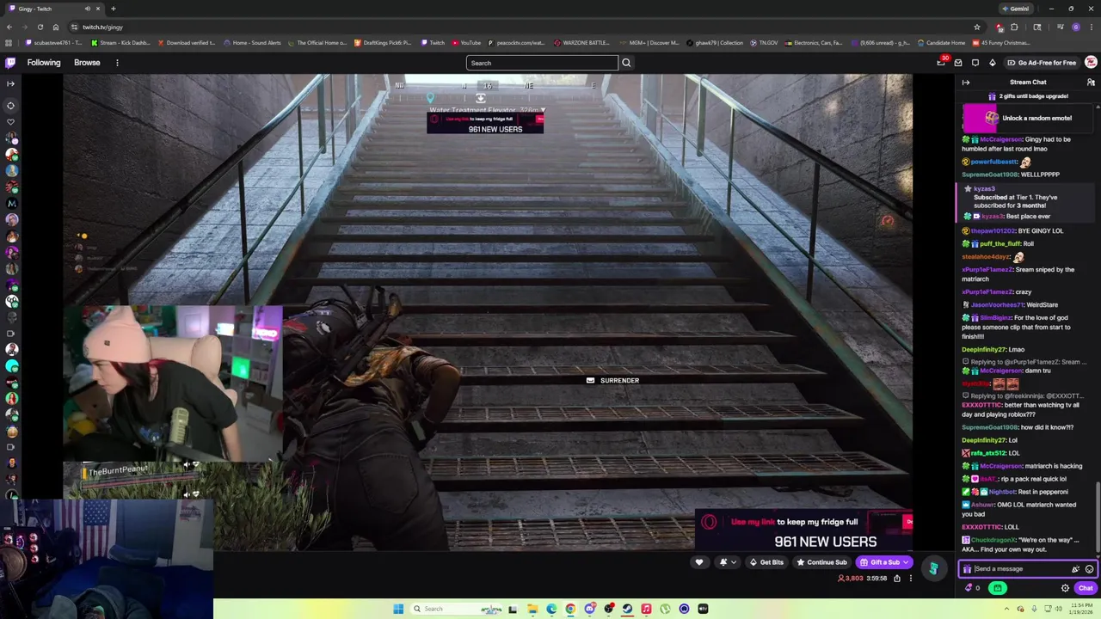This screenshot has width=1101, height=619.
Task: Click the teal channel extension icon near Gift a Sub
Action: click(933, 568)
